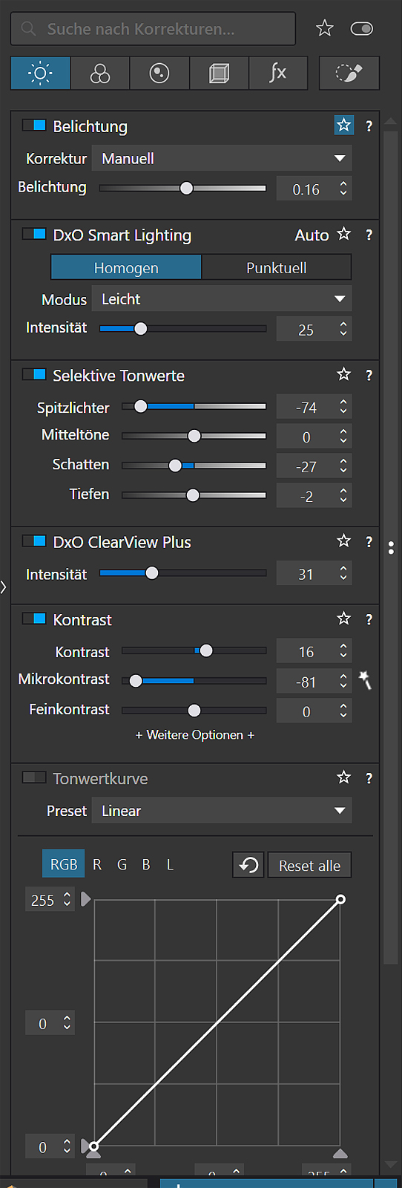Click the Tiefen value field showing -2
This screenshot has height=1188, width=402.
click(306, 496)
